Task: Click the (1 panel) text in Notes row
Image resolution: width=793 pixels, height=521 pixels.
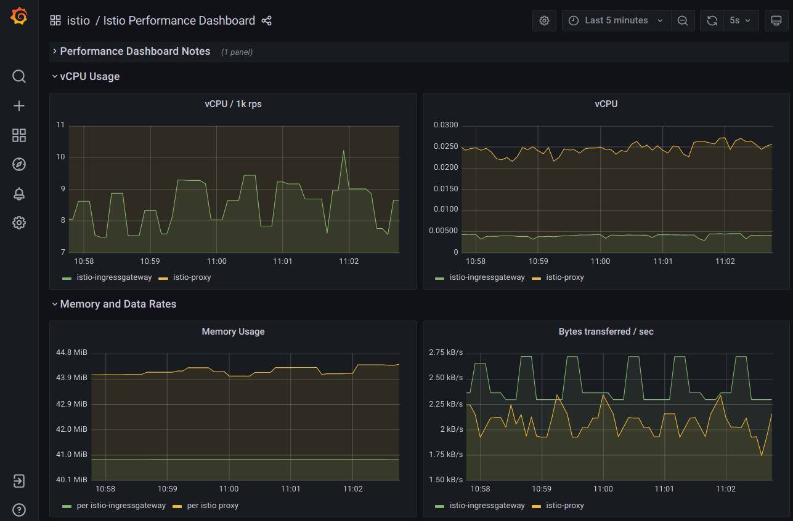Action: pos(237,52)
